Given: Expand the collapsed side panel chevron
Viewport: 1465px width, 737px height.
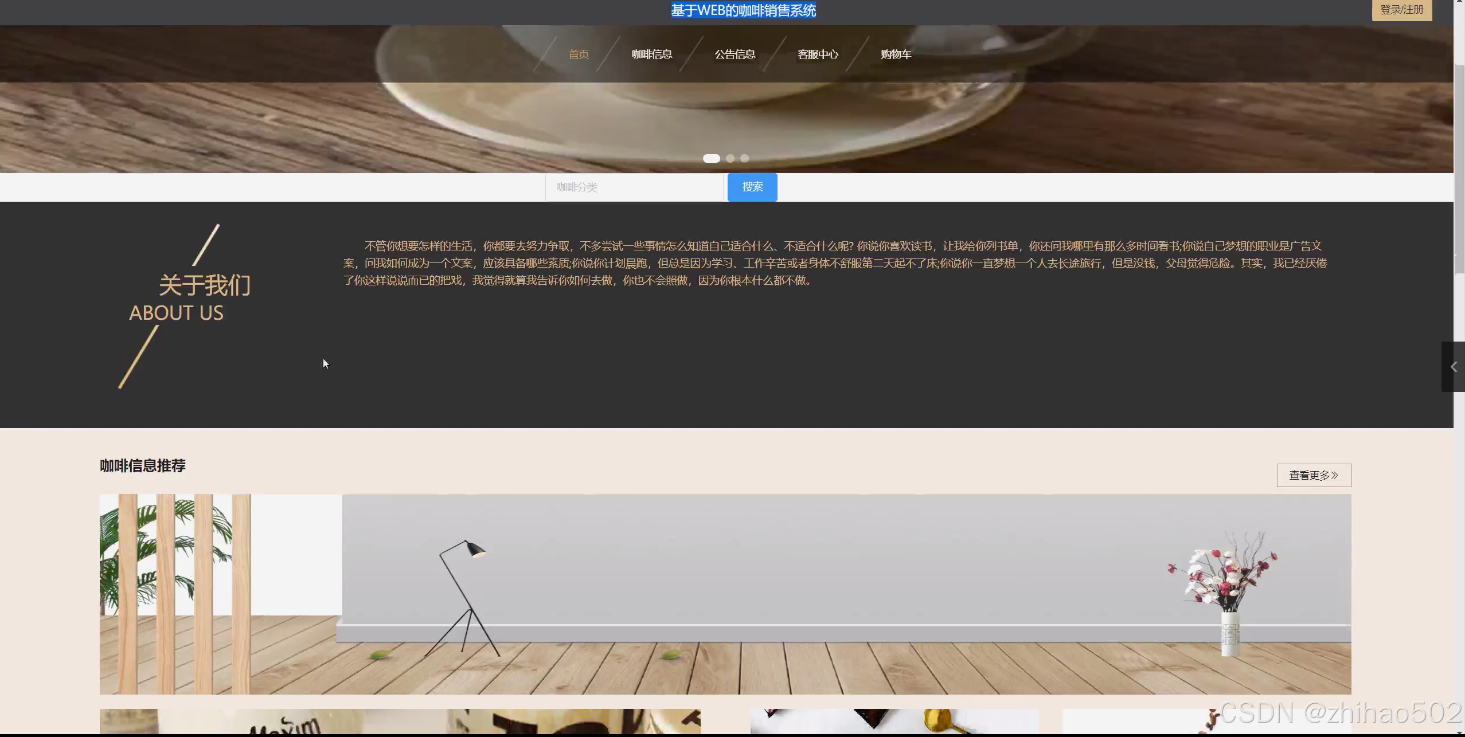Looking at the screenshot, I should (x=1455, y=366).
